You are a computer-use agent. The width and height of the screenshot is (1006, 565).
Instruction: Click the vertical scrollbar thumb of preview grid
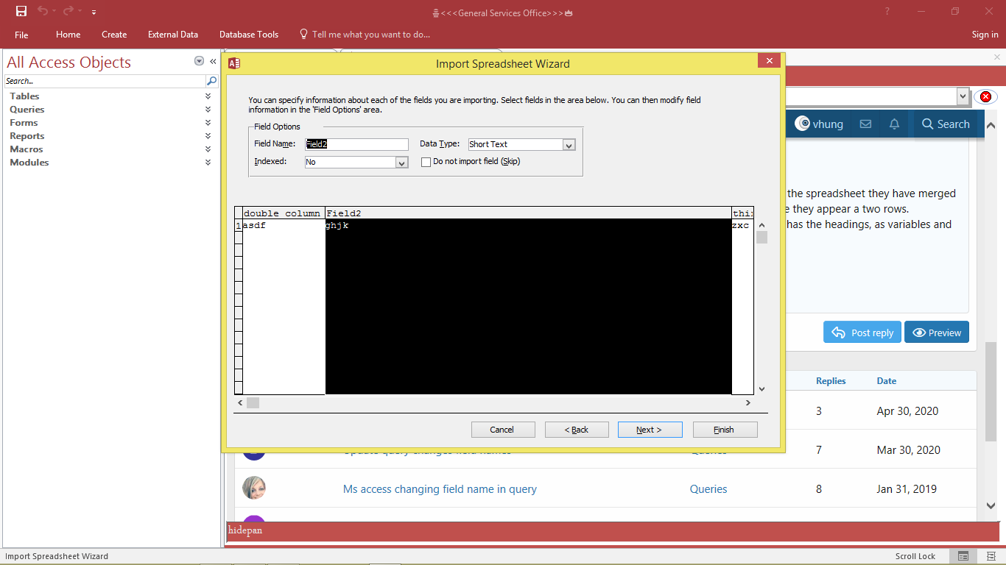tap(762, 237)
